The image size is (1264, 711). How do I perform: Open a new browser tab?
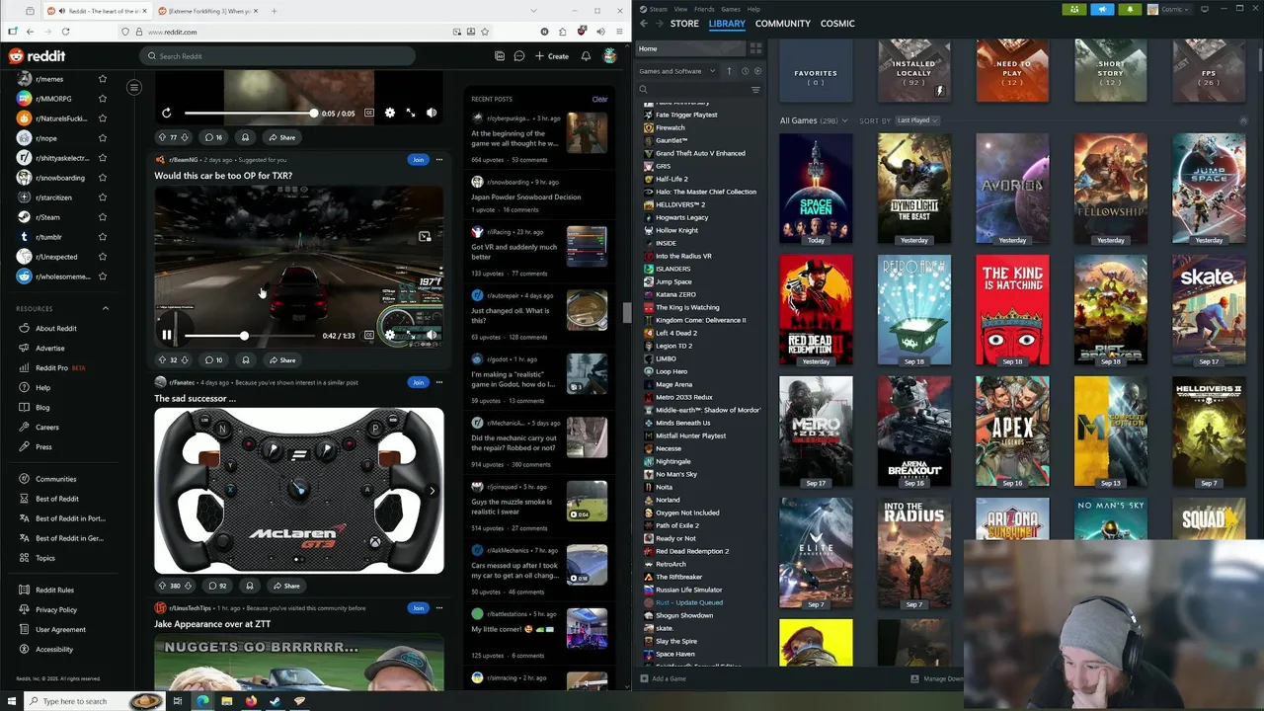click(274, 11)
